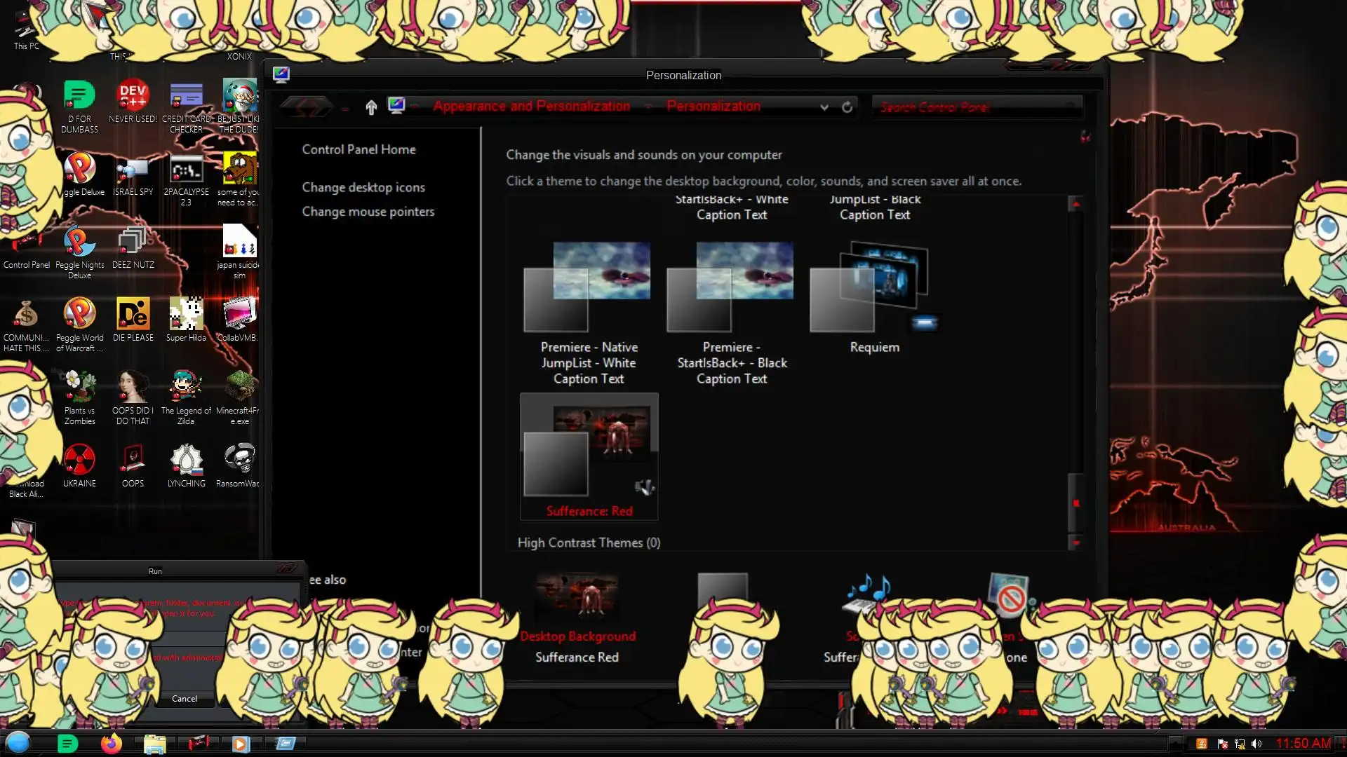
Task: Select the Requiem theme thumbnail
Action: pos(874,287)
